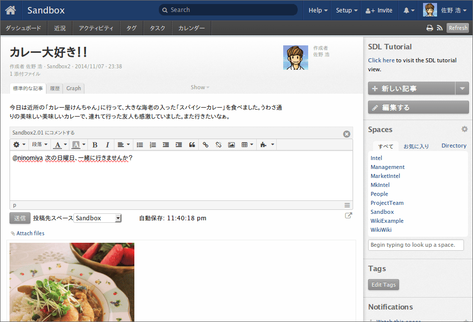Expand the Show dropdown

200,87
